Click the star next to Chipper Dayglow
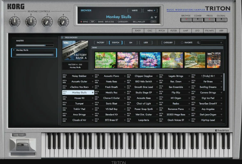This screenshot has height=164, width=242. click(x=157, y=76)
